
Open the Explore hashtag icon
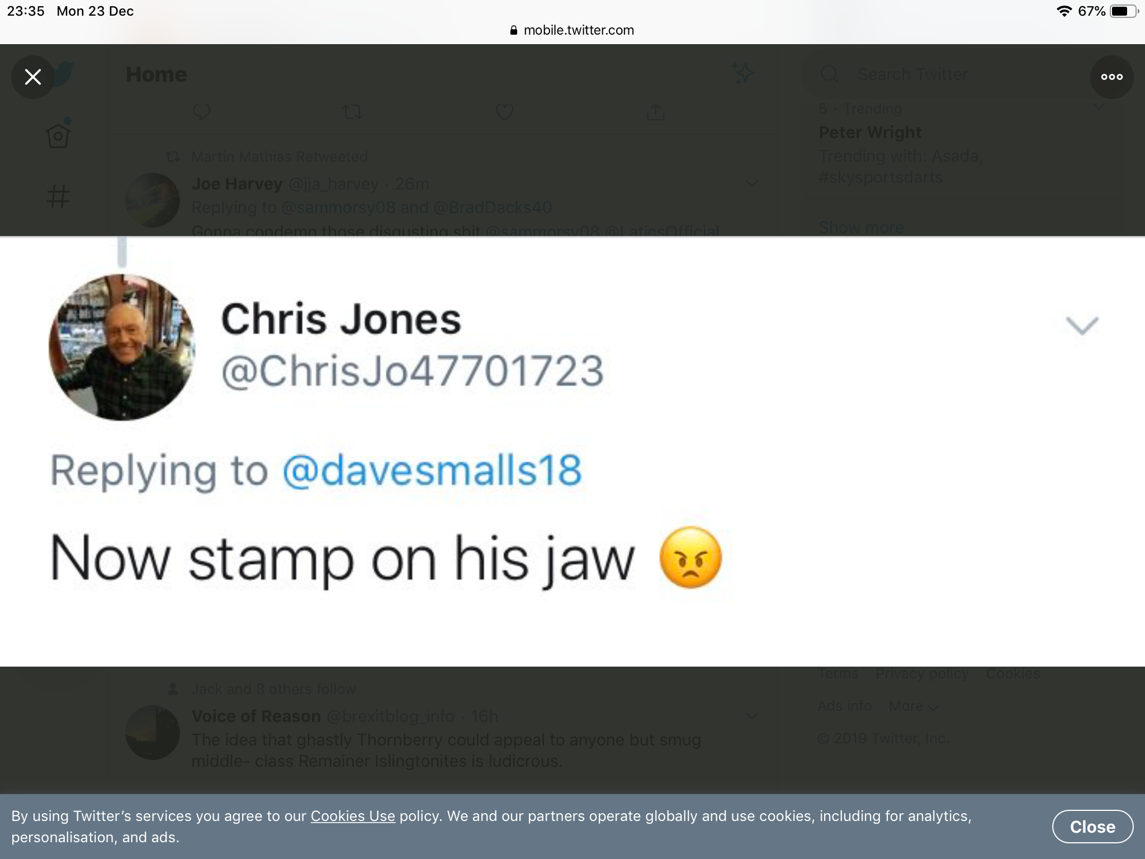point(58,196)
